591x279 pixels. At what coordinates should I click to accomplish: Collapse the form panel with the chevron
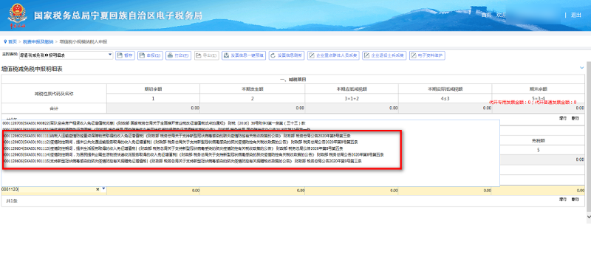click(x=581, y=67)
